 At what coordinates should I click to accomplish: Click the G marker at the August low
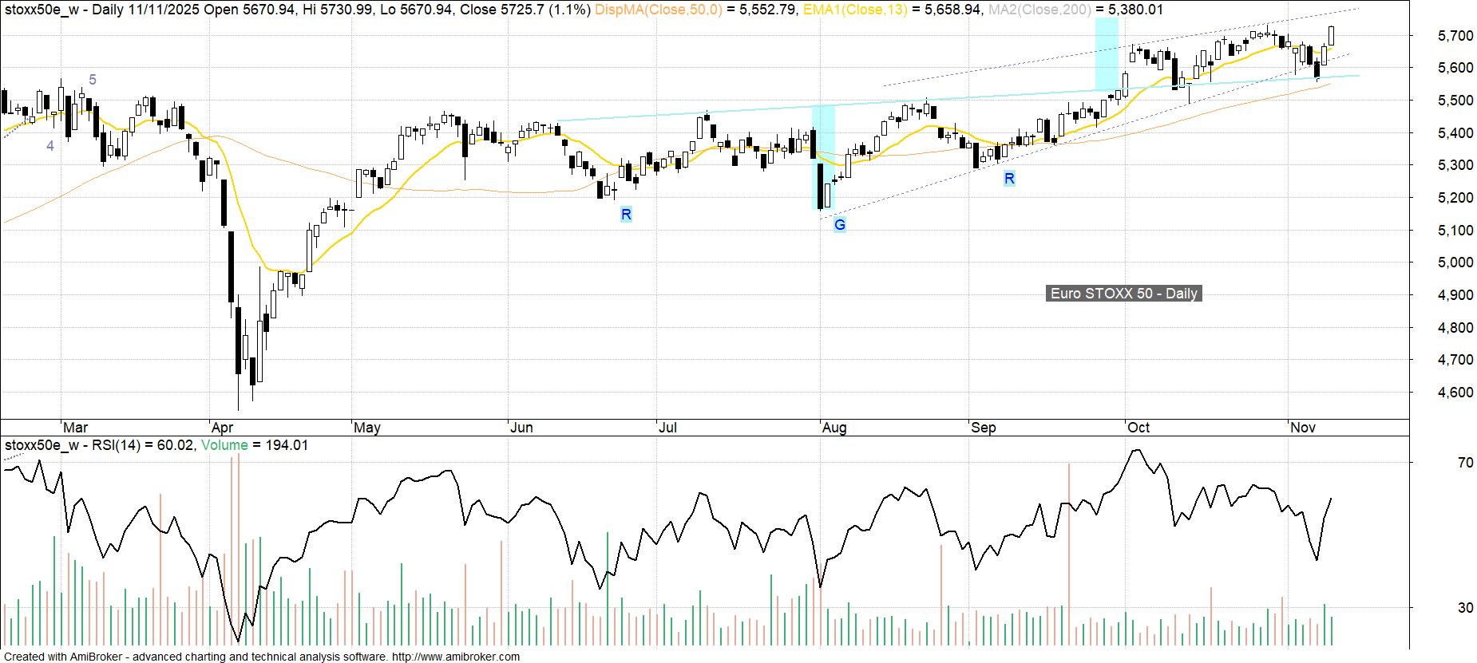(x=839, y=225)
